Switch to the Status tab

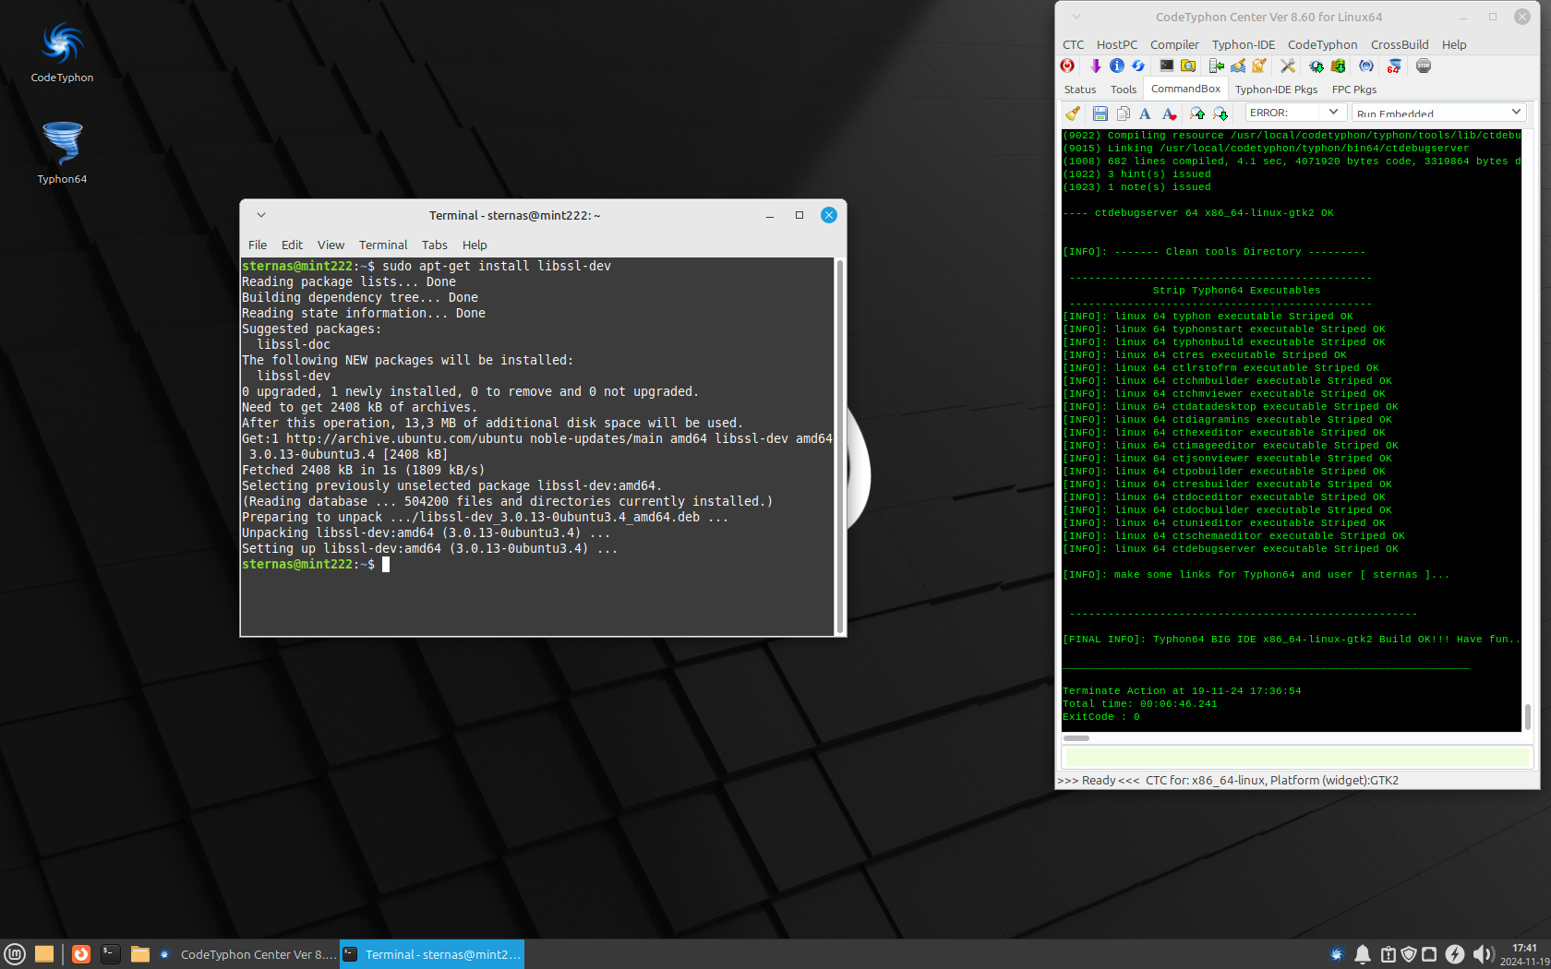1080,90
